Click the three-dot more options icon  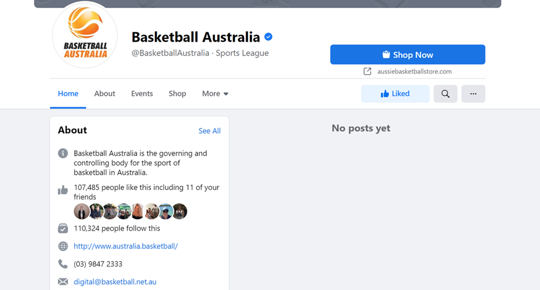pyautogui.click(x=473, y=94)
